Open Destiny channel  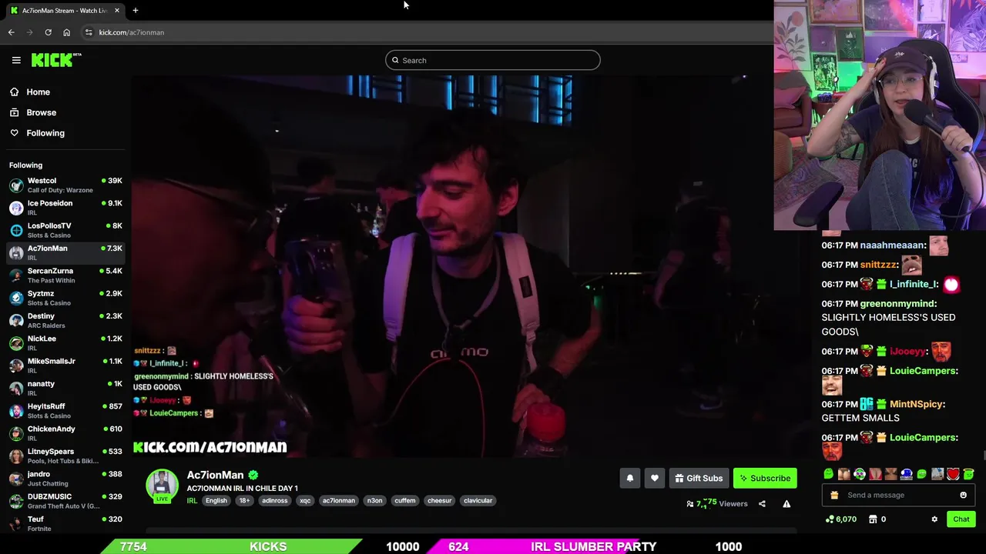[65, 320]
